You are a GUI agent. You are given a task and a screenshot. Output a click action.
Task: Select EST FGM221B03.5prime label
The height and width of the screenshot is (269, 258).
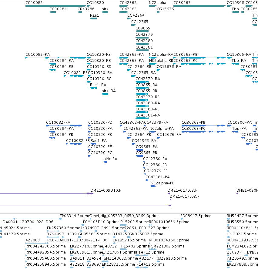(x=167, y=246)
